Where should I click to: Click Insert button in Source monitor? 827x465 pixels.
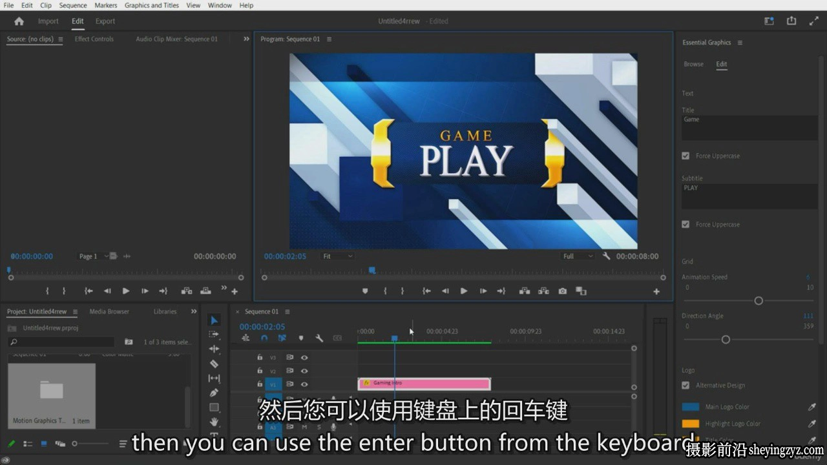(x=187, y=291)
